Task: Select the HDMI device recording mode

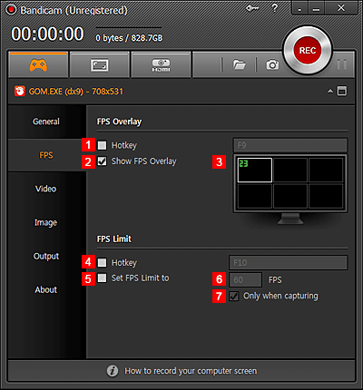Action: click(x=161, y=65)
